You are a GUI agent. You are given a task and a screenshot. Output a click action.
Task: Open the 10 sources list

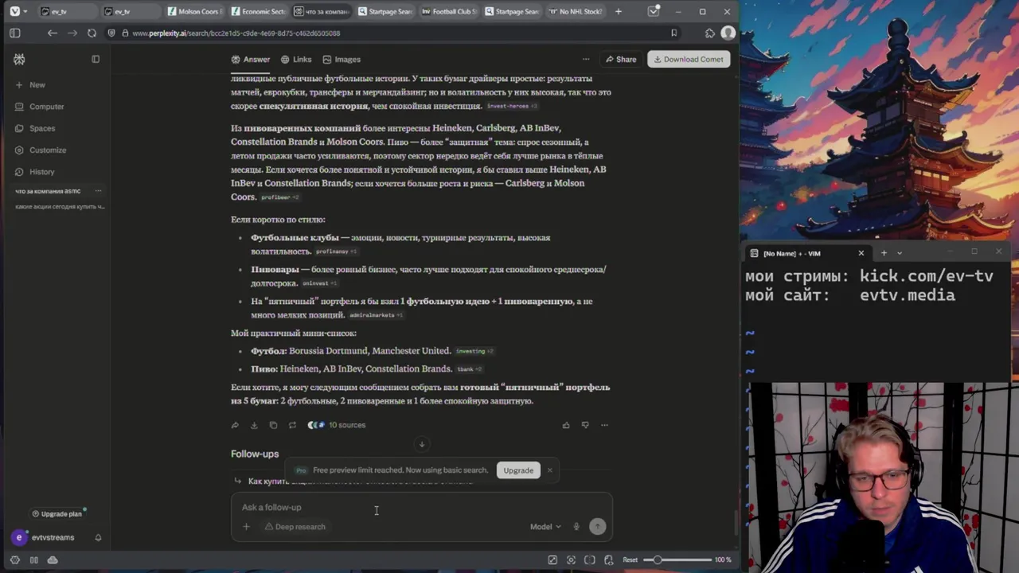pos(338,425)
